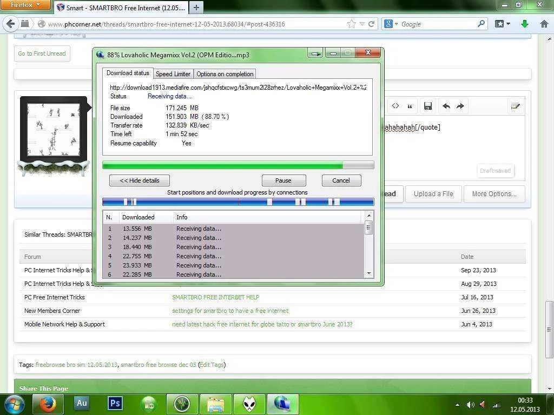Open the foobar2000 alien taskbar icon

[249, 404]
